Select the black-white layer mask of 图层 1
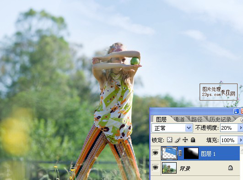 [191, 153]
